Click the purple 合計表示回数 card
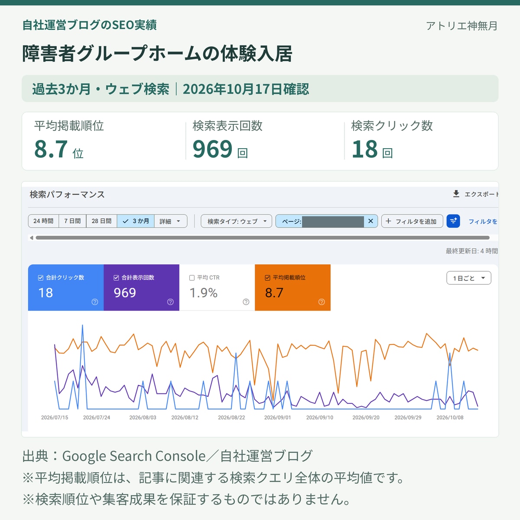The height and width of the screenshot is (520, 520). [x=141, y=288]
